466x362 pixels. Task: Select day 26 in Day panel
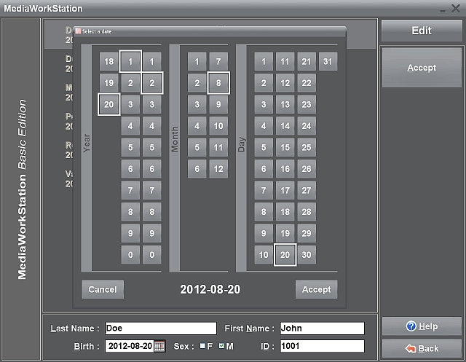pos(307,169)
